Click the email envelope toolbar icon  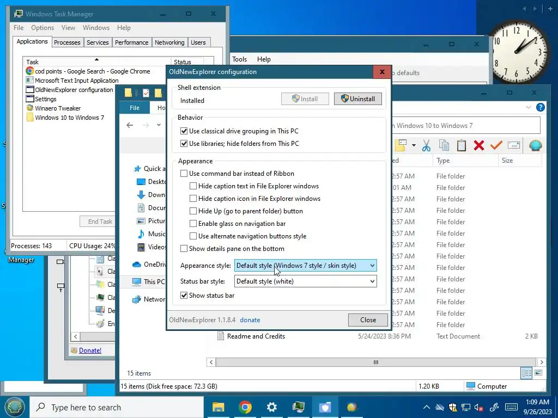click(x=513, y=145)
